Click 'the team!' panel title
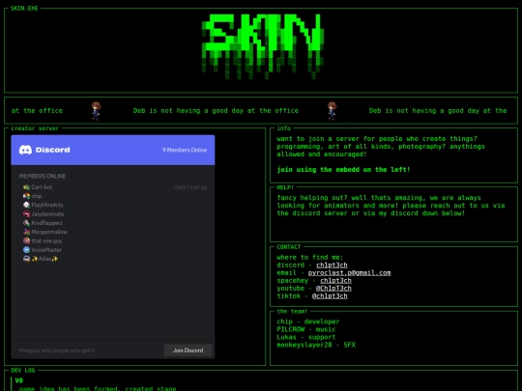 [x=292, y=312]
